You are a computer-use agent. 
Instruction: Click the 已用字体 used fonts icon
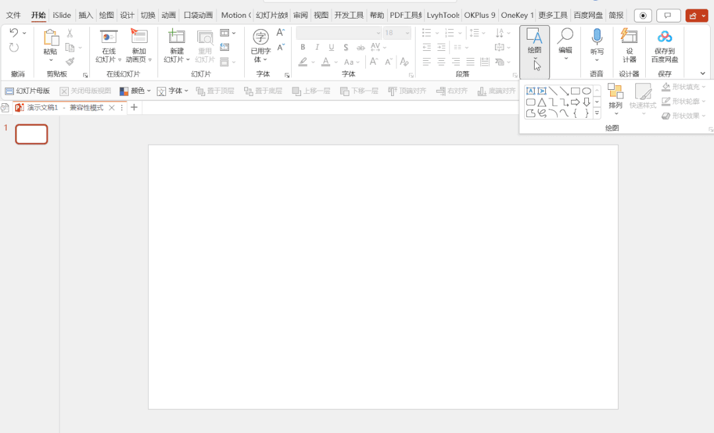[261, 37]
